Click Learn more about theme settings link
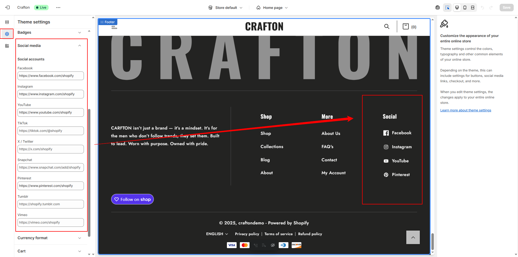Image resolution: width=518 pixels, height=257 pixels. (x=465, y=110)
